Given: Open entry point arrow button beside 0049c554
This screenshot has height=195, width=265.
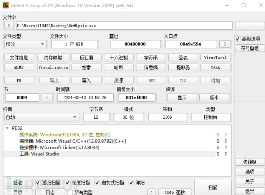Looking at the screenshot, I should pyautogui.click(x=225, y=44).
